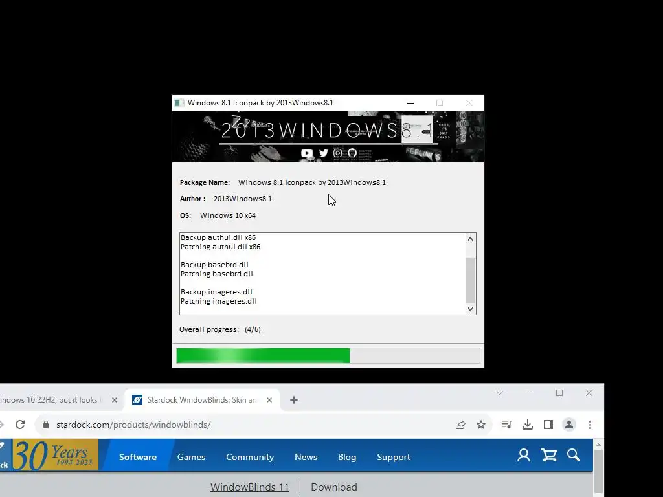Viewport: 663px width, 497px height.
Task: Open the browser tab search dropdown chevron
Action: point(500,393)
